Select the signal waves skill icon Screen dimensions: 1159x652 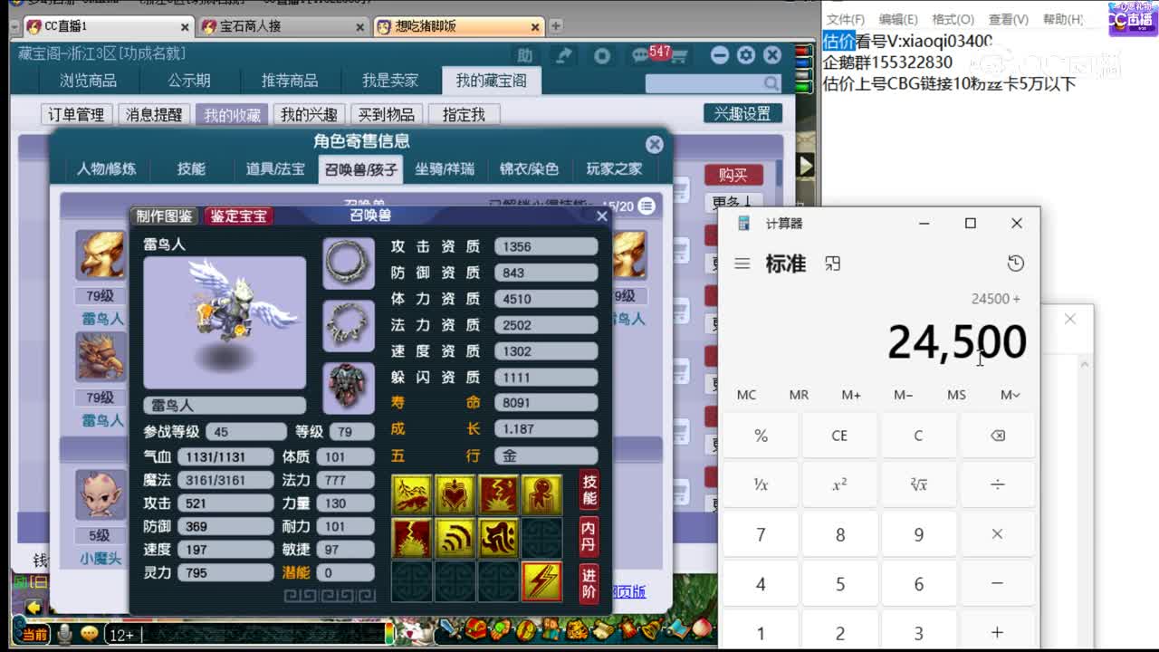click(x=455, y=538)
